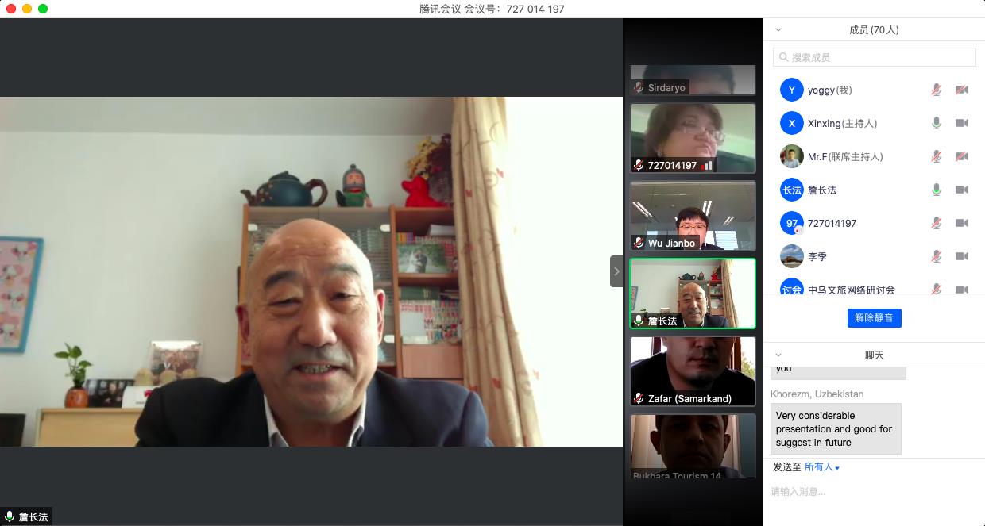Click the camera icon for 詹长法
This screenshot has height=526, width=985.
(961, 190)
